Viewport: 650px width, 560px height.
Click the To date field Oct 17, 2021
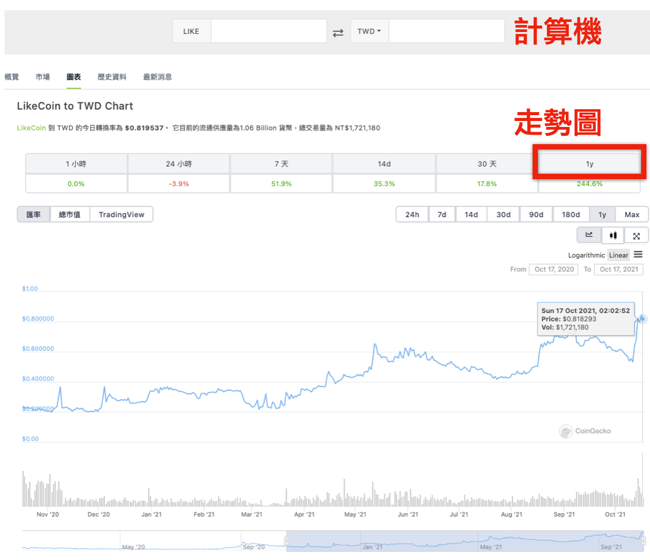click(x=619, y=269)
